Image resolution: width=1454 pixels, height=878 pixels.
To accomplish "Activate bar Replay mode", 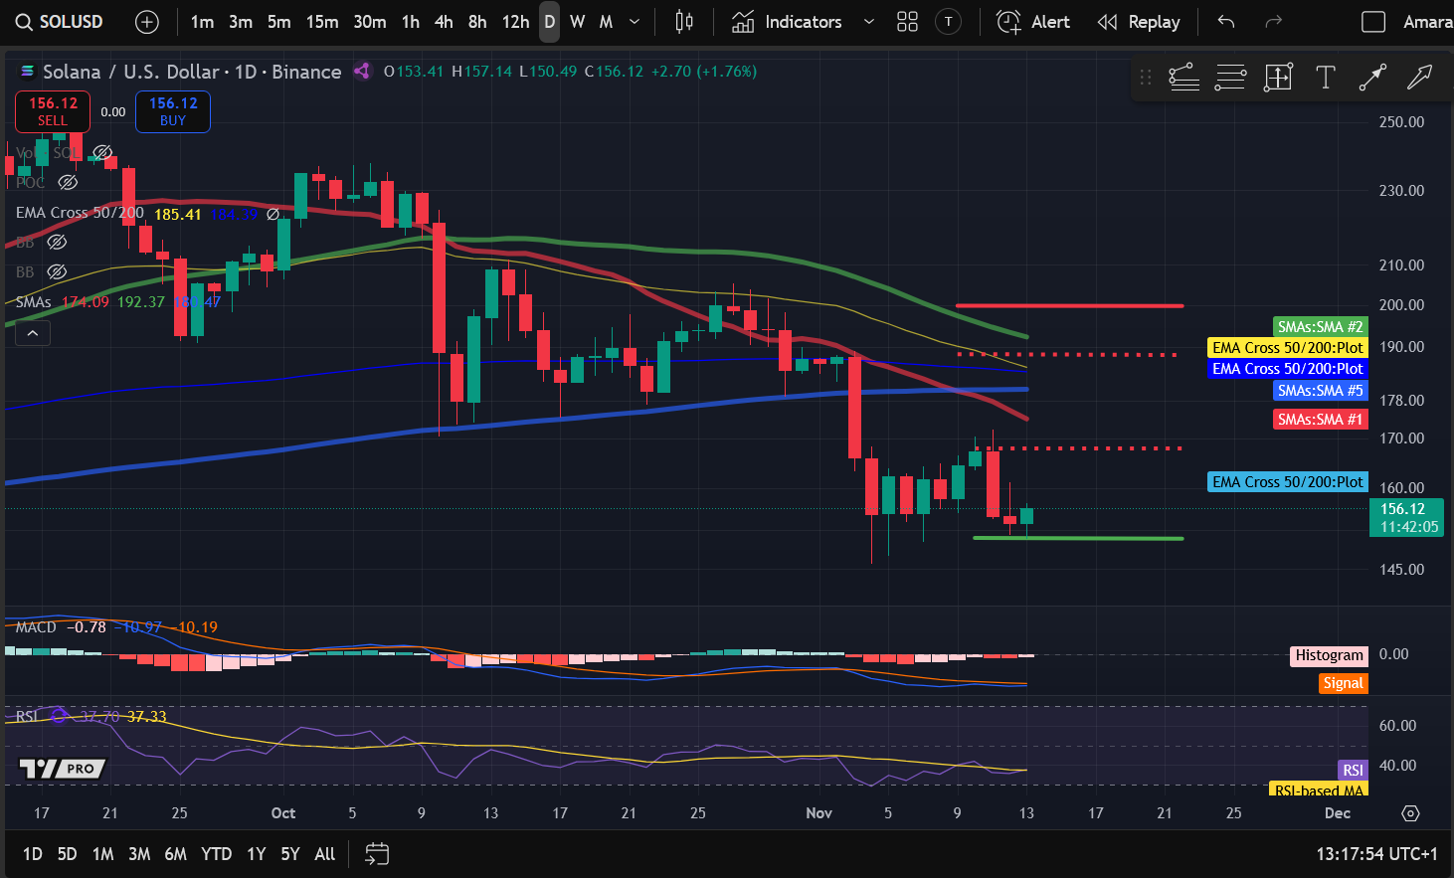I will pyautogui.click(x=1139, y=21).
